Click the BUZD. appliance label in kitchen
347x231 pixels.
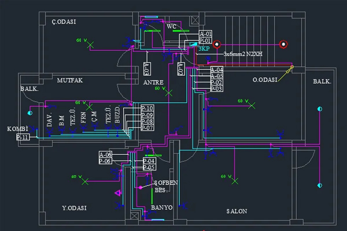point(117,115)
